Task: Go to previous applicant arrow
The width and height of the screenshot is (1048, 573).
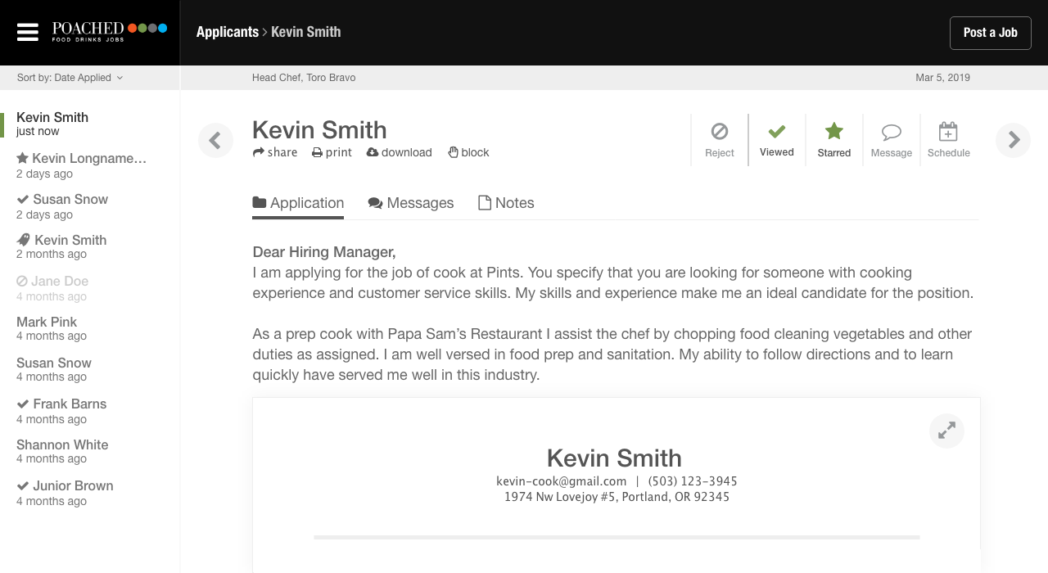Action: 215,141
